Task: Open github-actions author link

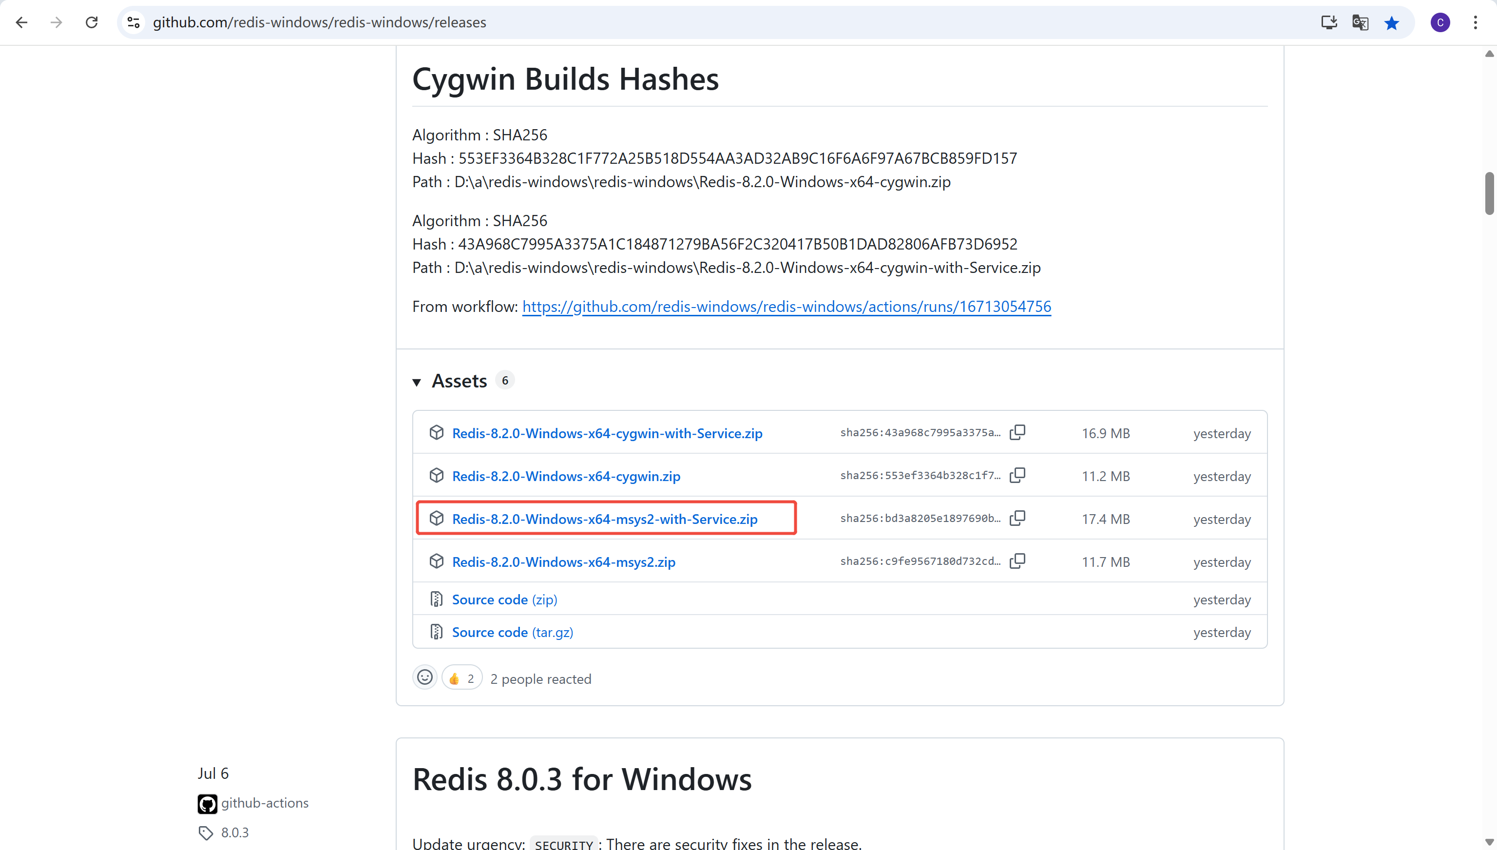Action: 265,803
